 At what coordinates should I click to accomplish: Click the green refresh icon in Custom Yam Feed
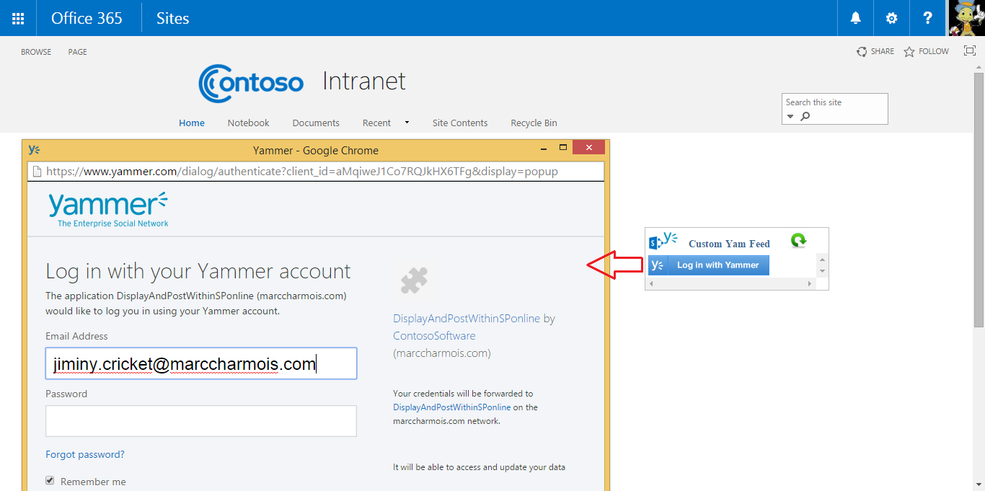click(x=798, y=240)
